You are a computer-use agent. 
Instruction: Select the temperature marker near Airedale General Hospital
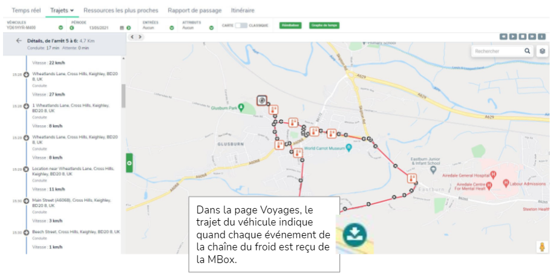(x=411, y=178)
